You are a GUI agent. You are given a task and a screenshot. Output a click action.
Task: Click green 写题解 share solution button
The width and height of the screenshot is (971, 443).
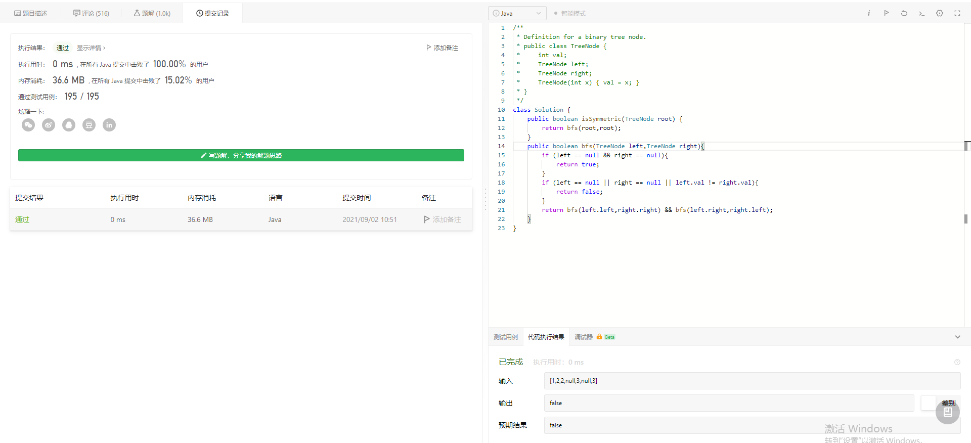[x=241, y=155]
